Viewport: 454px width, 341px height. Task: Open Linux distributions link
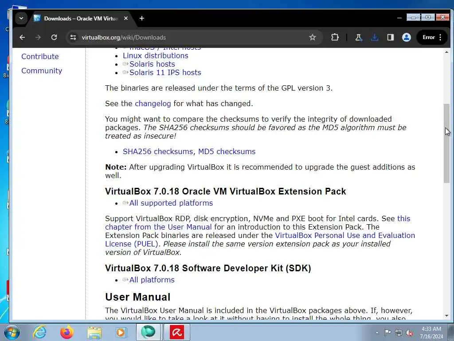(x=156, y=56)
